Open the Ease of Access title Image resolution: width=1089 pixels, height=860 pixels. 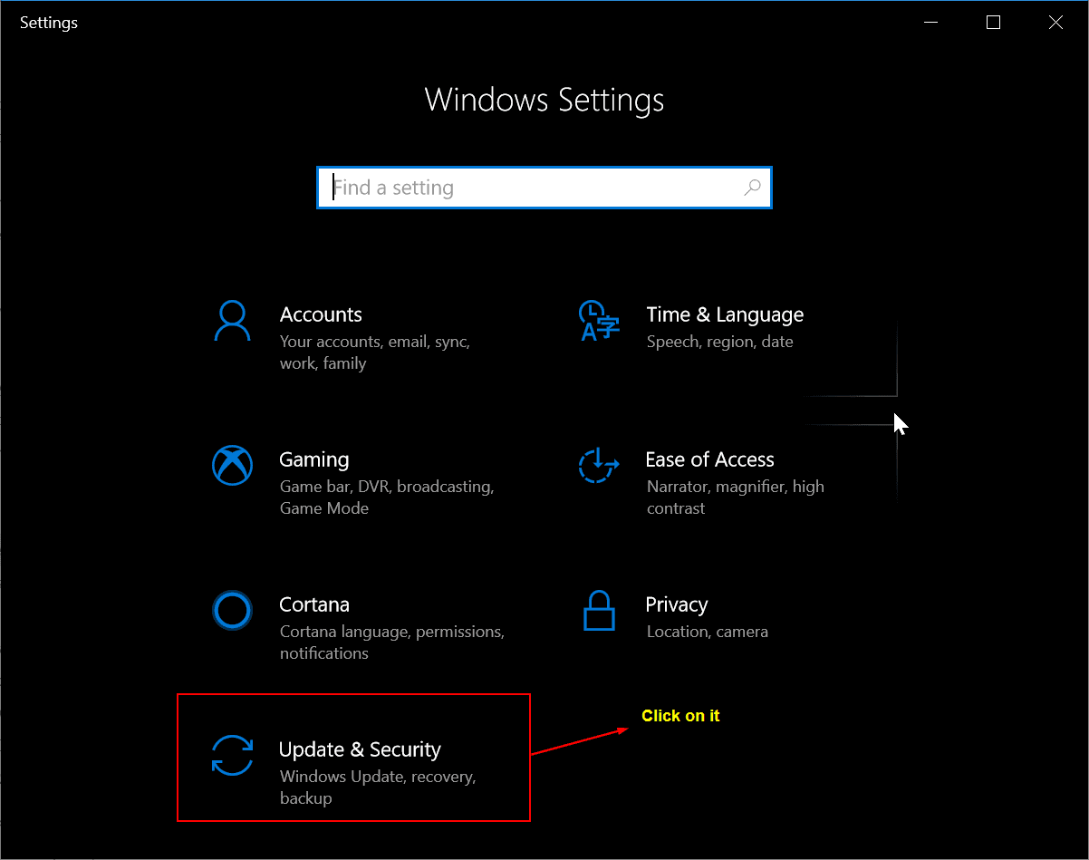tap(709, 459)
